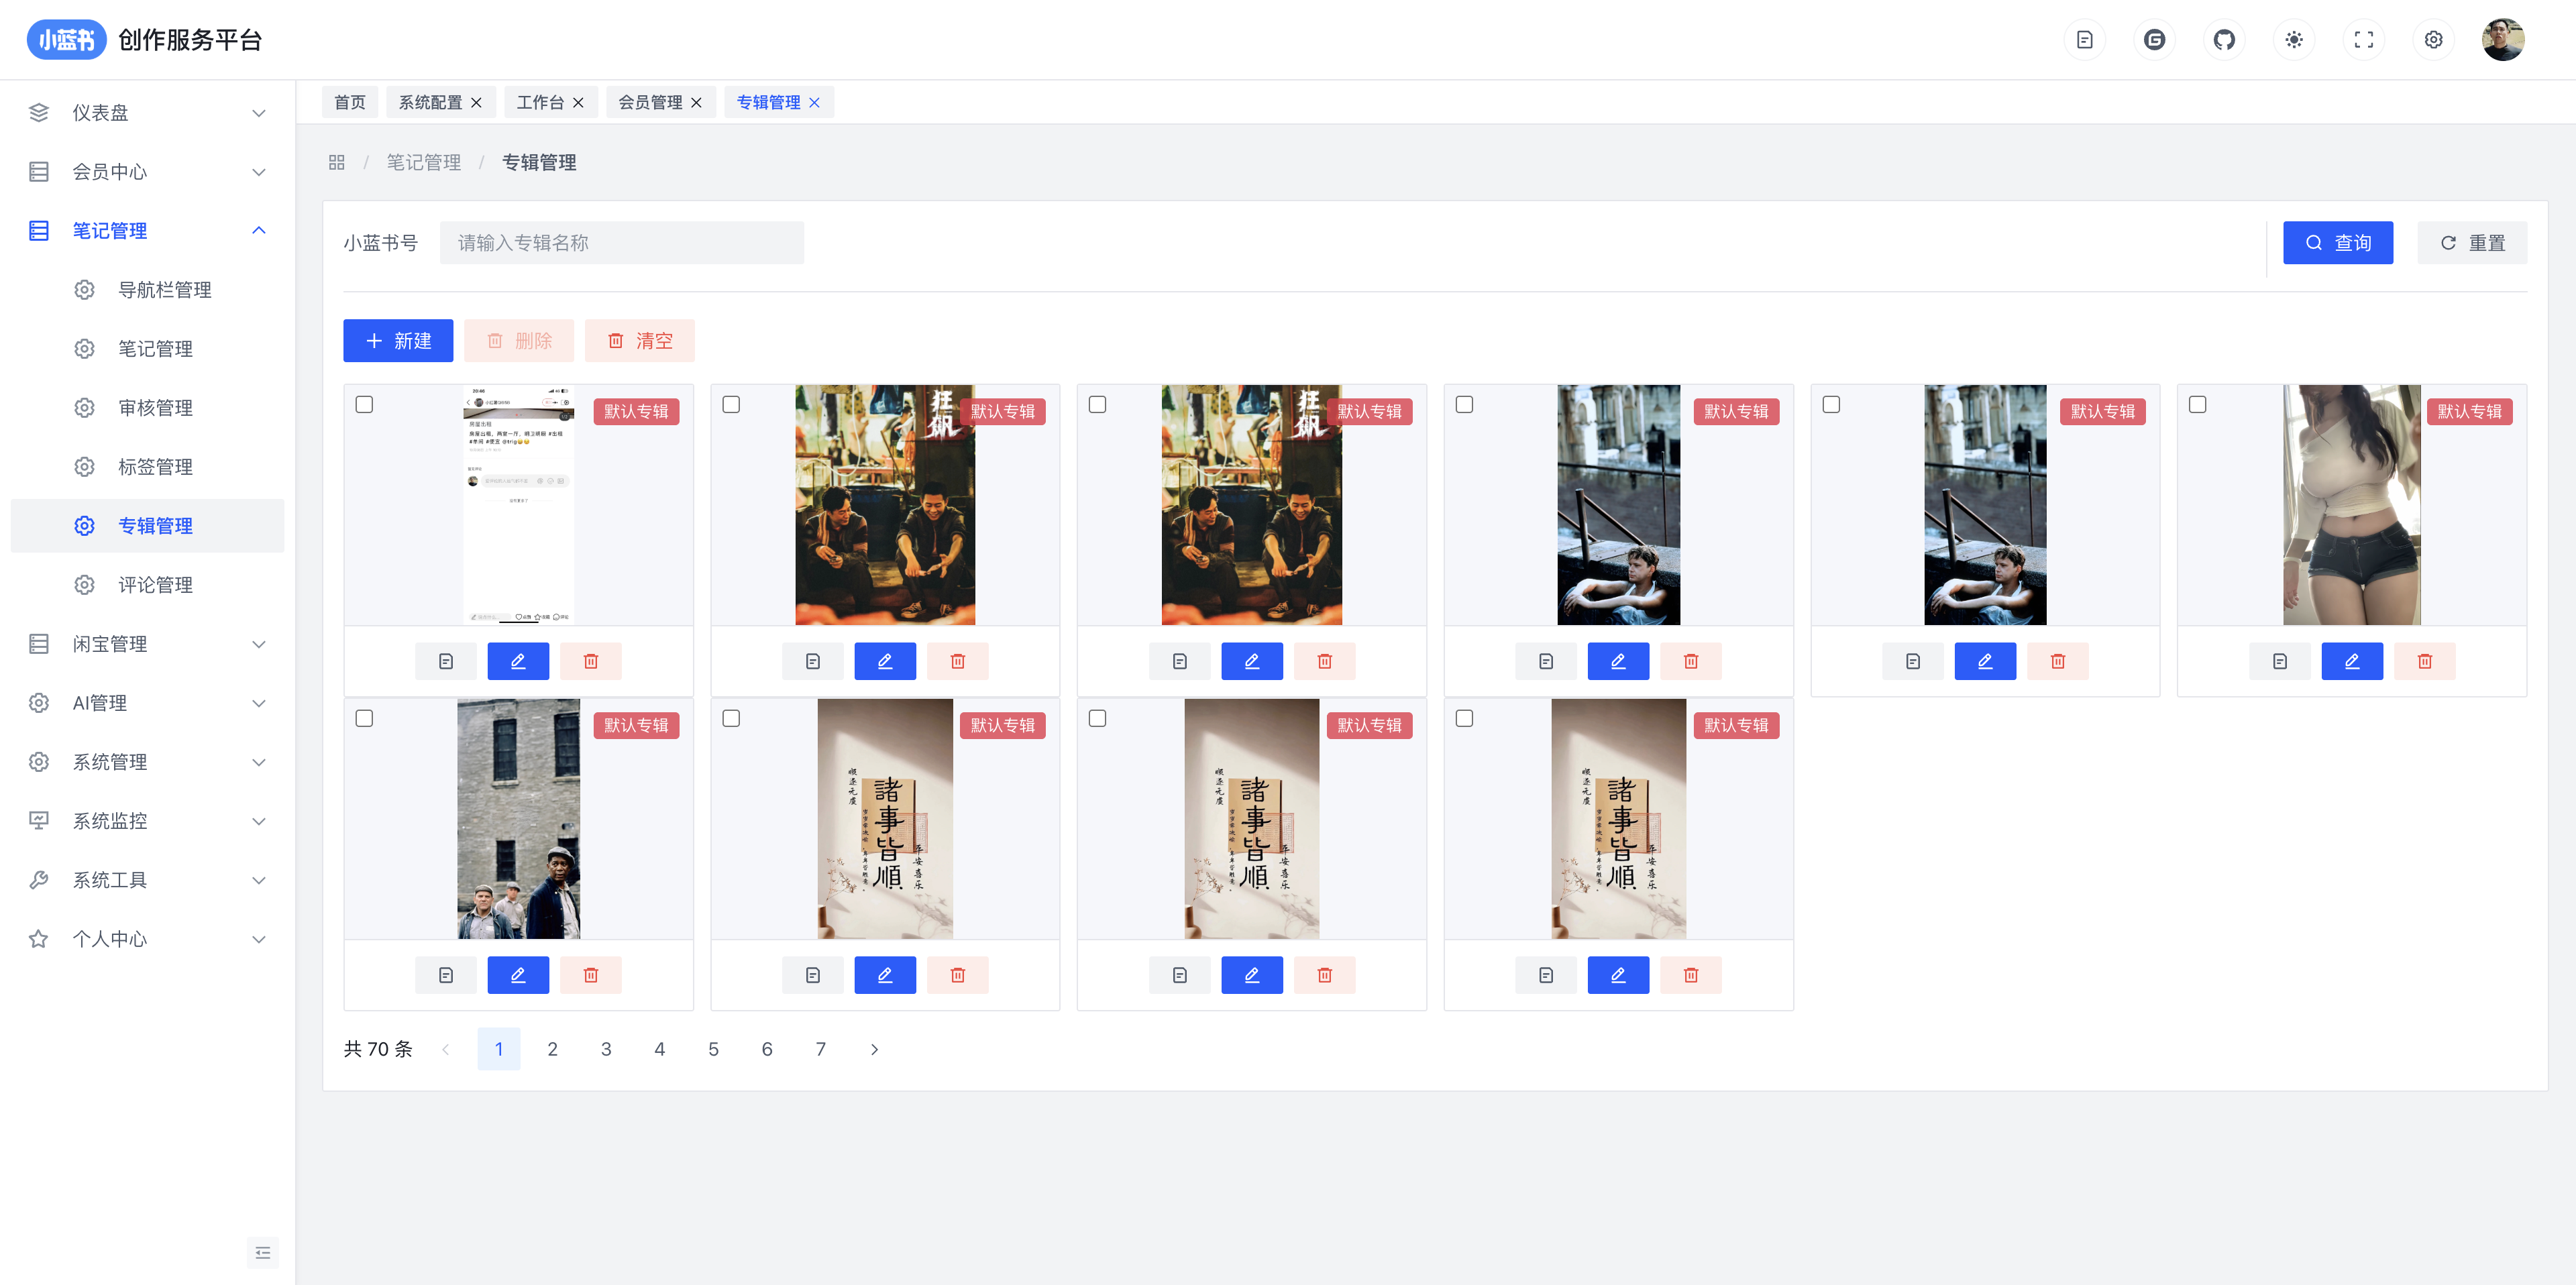
Task: Collapse the sidebar using bottom icon
Action: (262, 1252)
